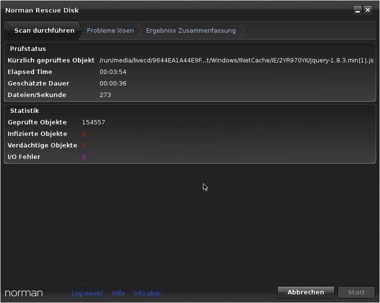Click the Statistik section heading
Viewport: 380px width, 303px height.
click(25, 111)
